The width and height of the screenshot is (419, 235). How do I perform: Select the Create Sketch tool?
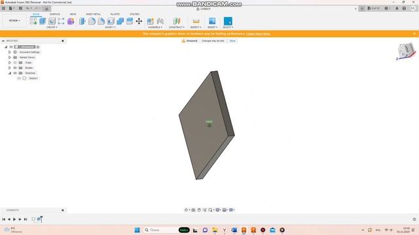coord(33,21)
